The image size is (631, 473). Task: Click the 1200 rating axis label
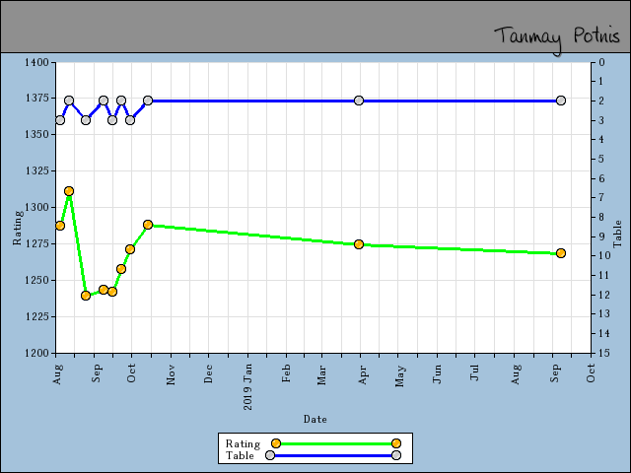(36, 353)
